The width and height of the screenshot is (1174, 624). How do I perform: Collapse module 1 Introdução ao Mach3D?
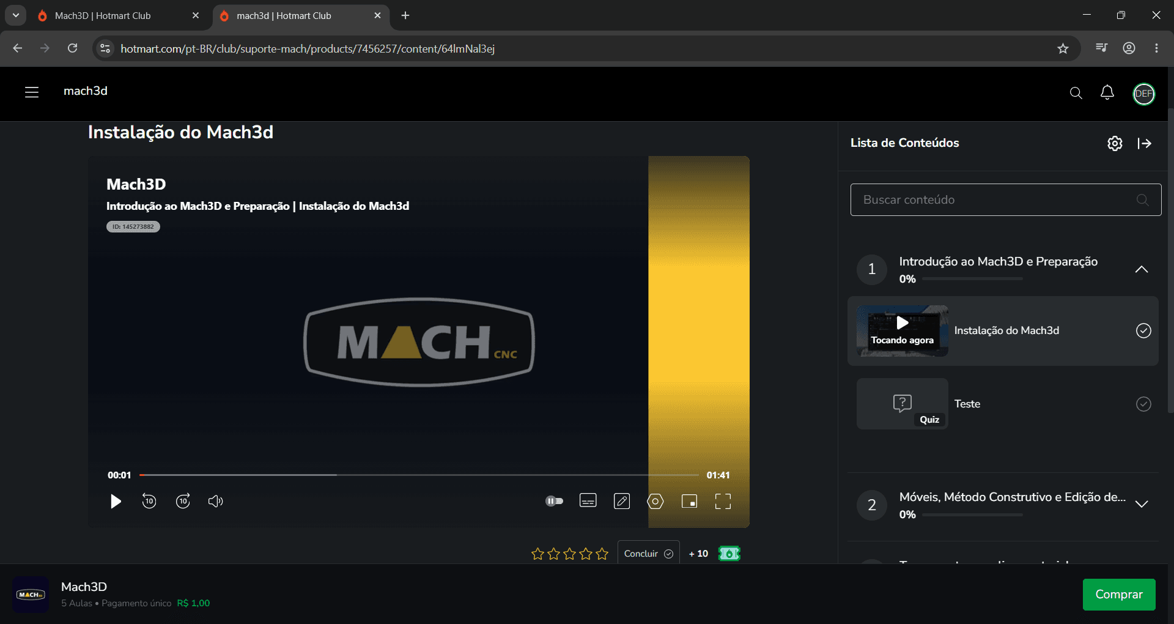[1141, 269]
